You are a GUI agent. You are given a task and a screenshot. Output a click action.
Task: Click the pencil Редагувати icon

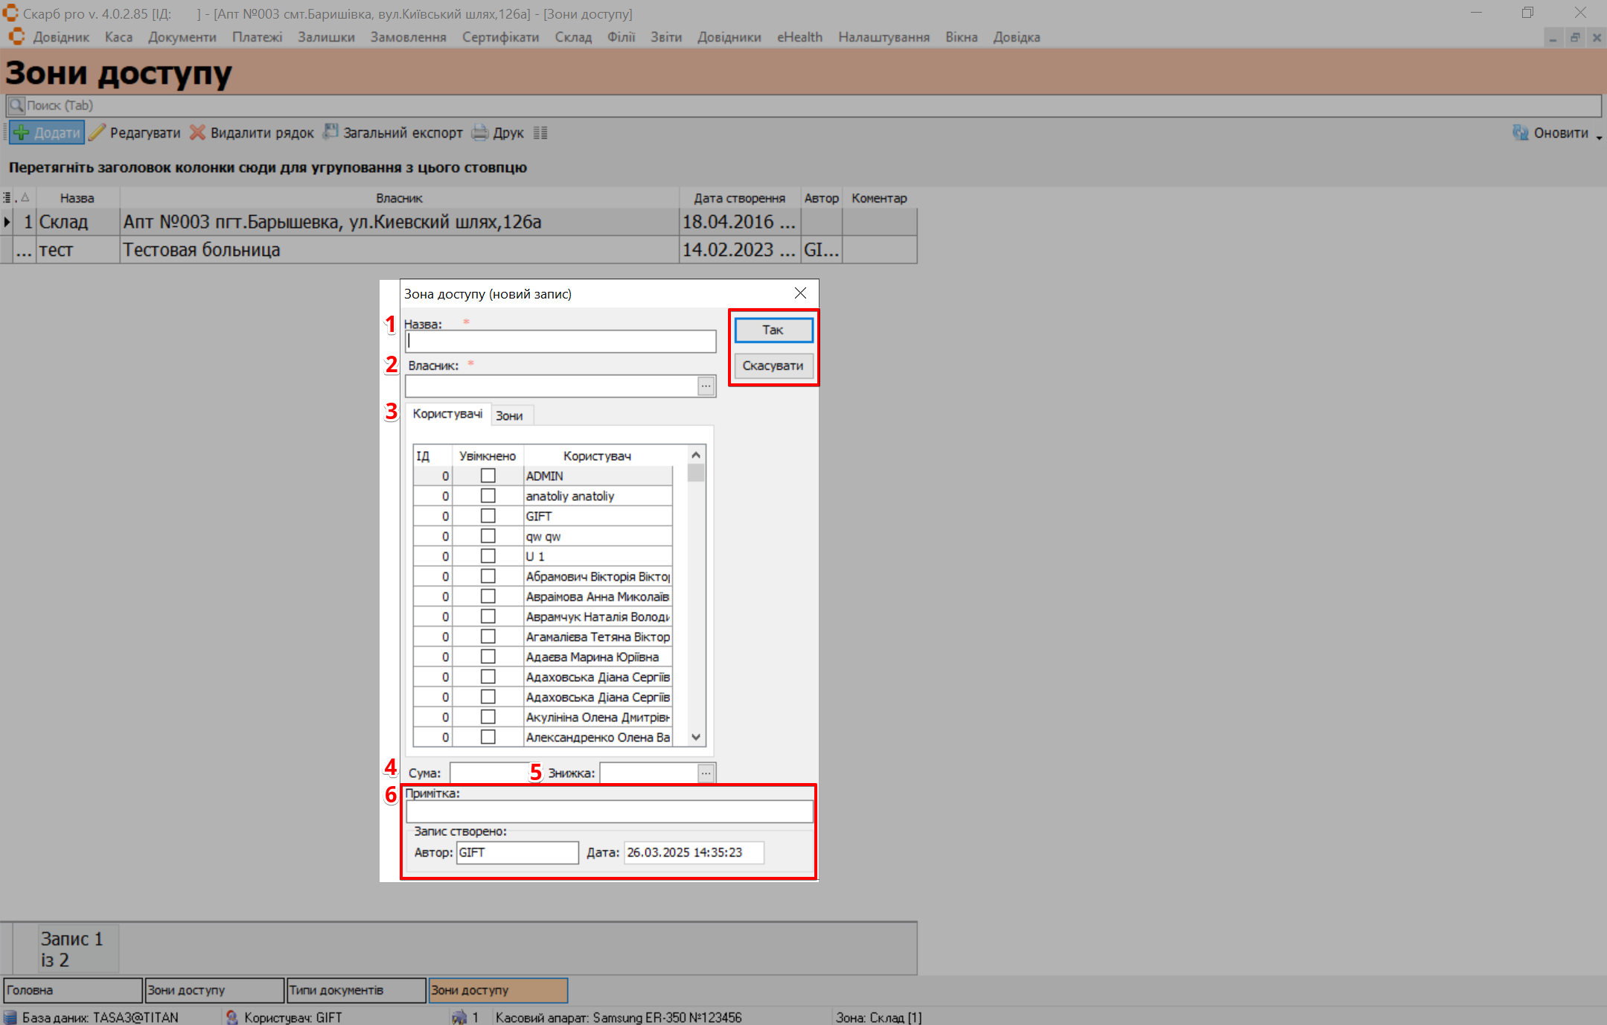coord(98,133)
